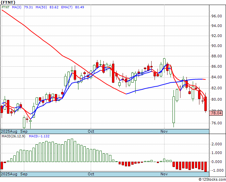
Task: Click the highlighted 78.04 last price tag
Action: point(216,113)
